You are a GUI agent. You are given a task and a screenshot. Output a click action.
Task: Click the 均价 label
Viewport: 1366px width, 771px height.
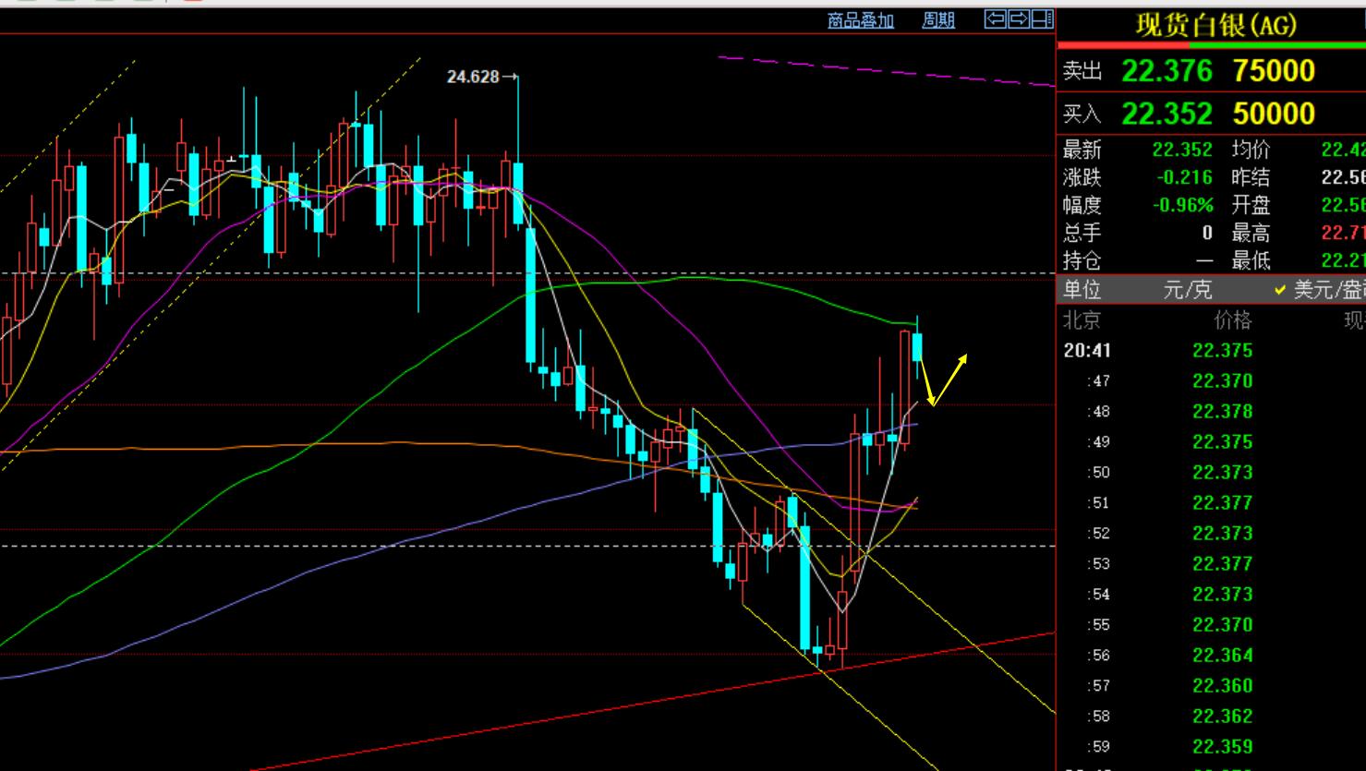point(1251,150)
